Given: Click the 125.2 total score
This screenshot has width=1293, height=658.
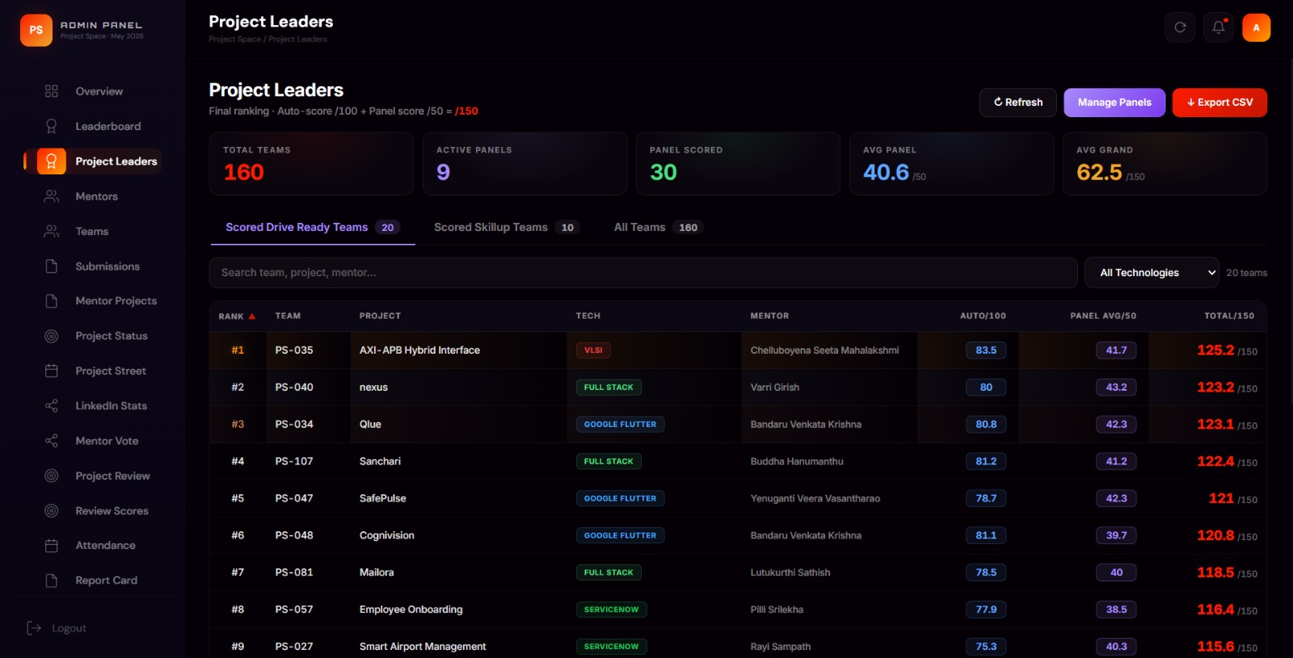Looking at the screenshot, I should click(x=1215, y=350).
